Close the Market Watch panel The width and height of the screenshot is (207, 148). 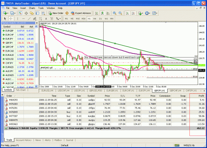(37, 23)
